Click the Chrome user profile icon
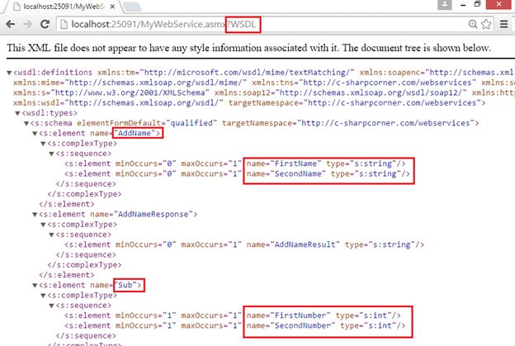515x346 pixels. click(444, 4)
